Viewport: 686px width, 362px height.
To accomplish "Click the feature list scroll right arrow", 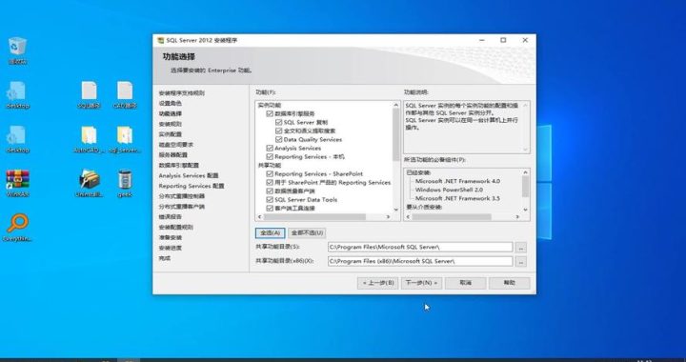I will point(388,217).
